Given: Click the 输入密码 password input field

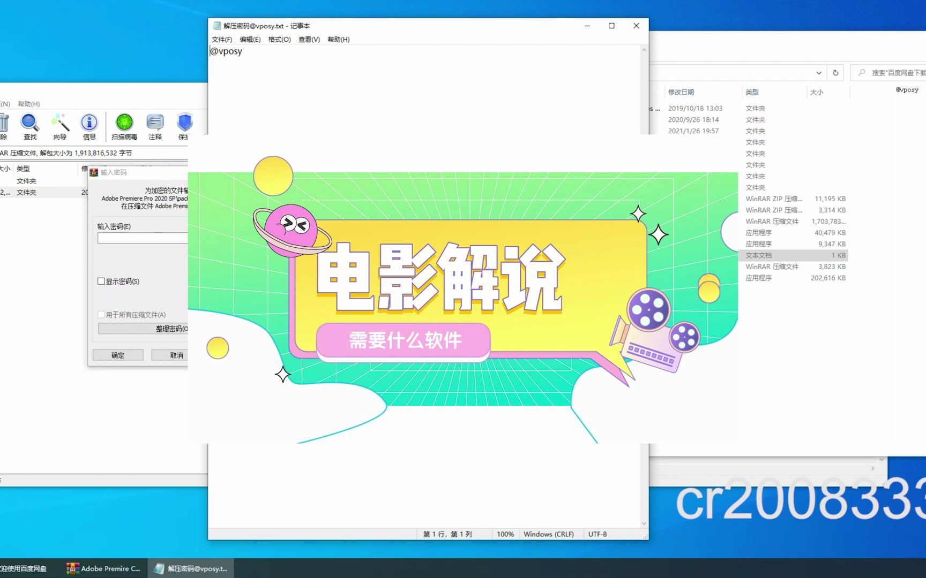Looking at the screenshot, I should point(143,238).
